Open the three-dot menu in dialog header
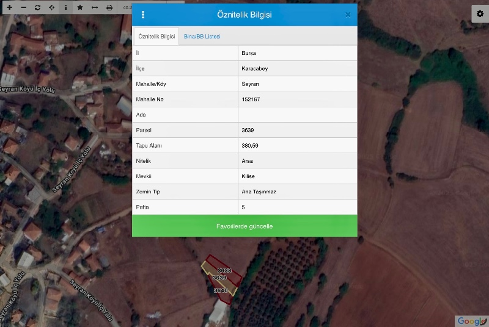Image resolution: width=489 pixels, height=327 pixels. pyautogui.click(x=143, y=14)
